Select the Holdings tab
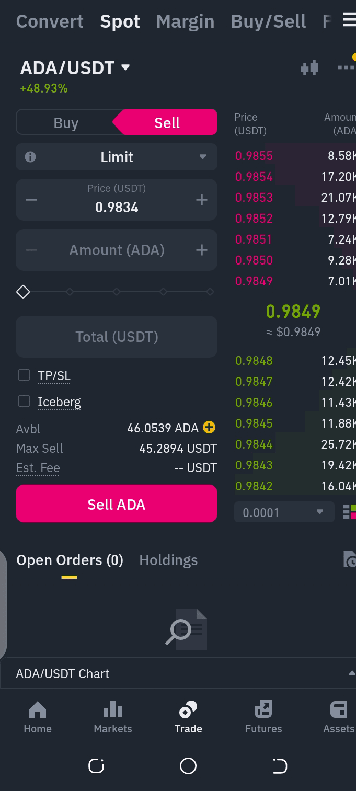This screenshot has width=356, height=791. click(x=168, y=560)
